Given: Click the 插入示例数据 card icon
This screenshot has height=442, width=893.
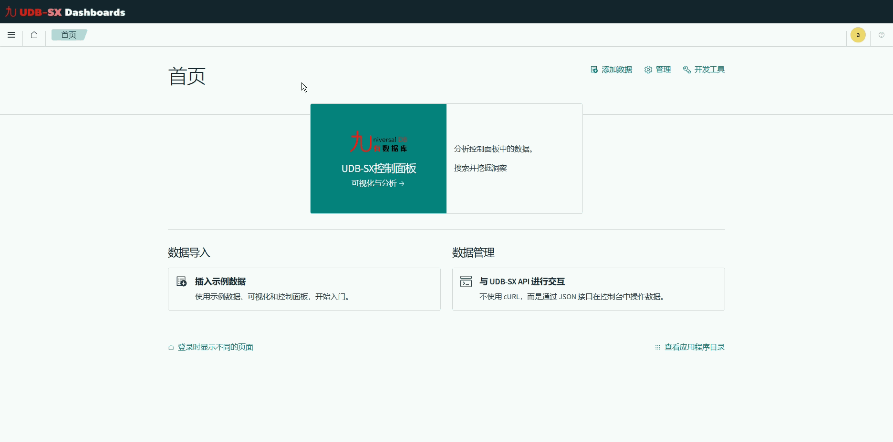Looking at the screenshot, I should tap(182, 281).
